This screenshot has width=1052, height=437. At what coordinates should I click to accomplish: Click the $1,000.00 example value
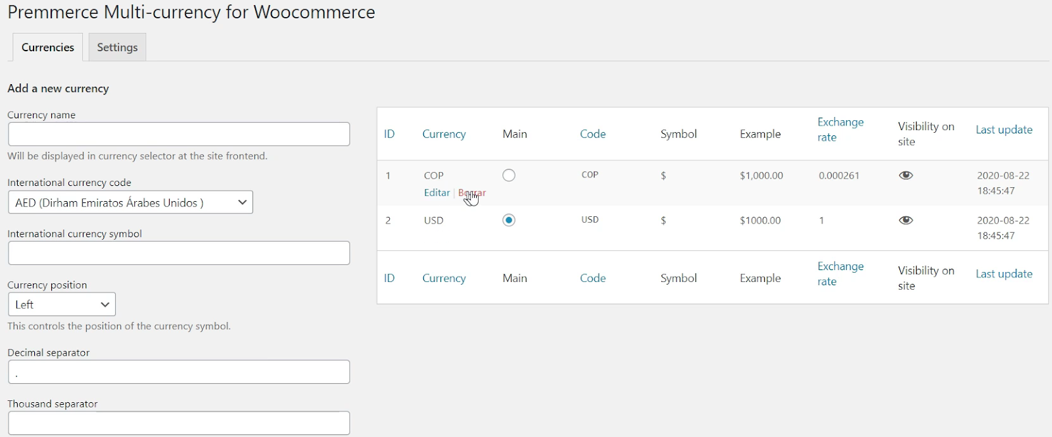[761, 175]
